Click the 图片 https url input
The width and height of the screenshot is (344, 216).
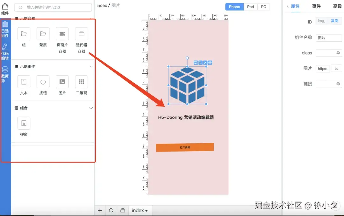tap(322, 69)
